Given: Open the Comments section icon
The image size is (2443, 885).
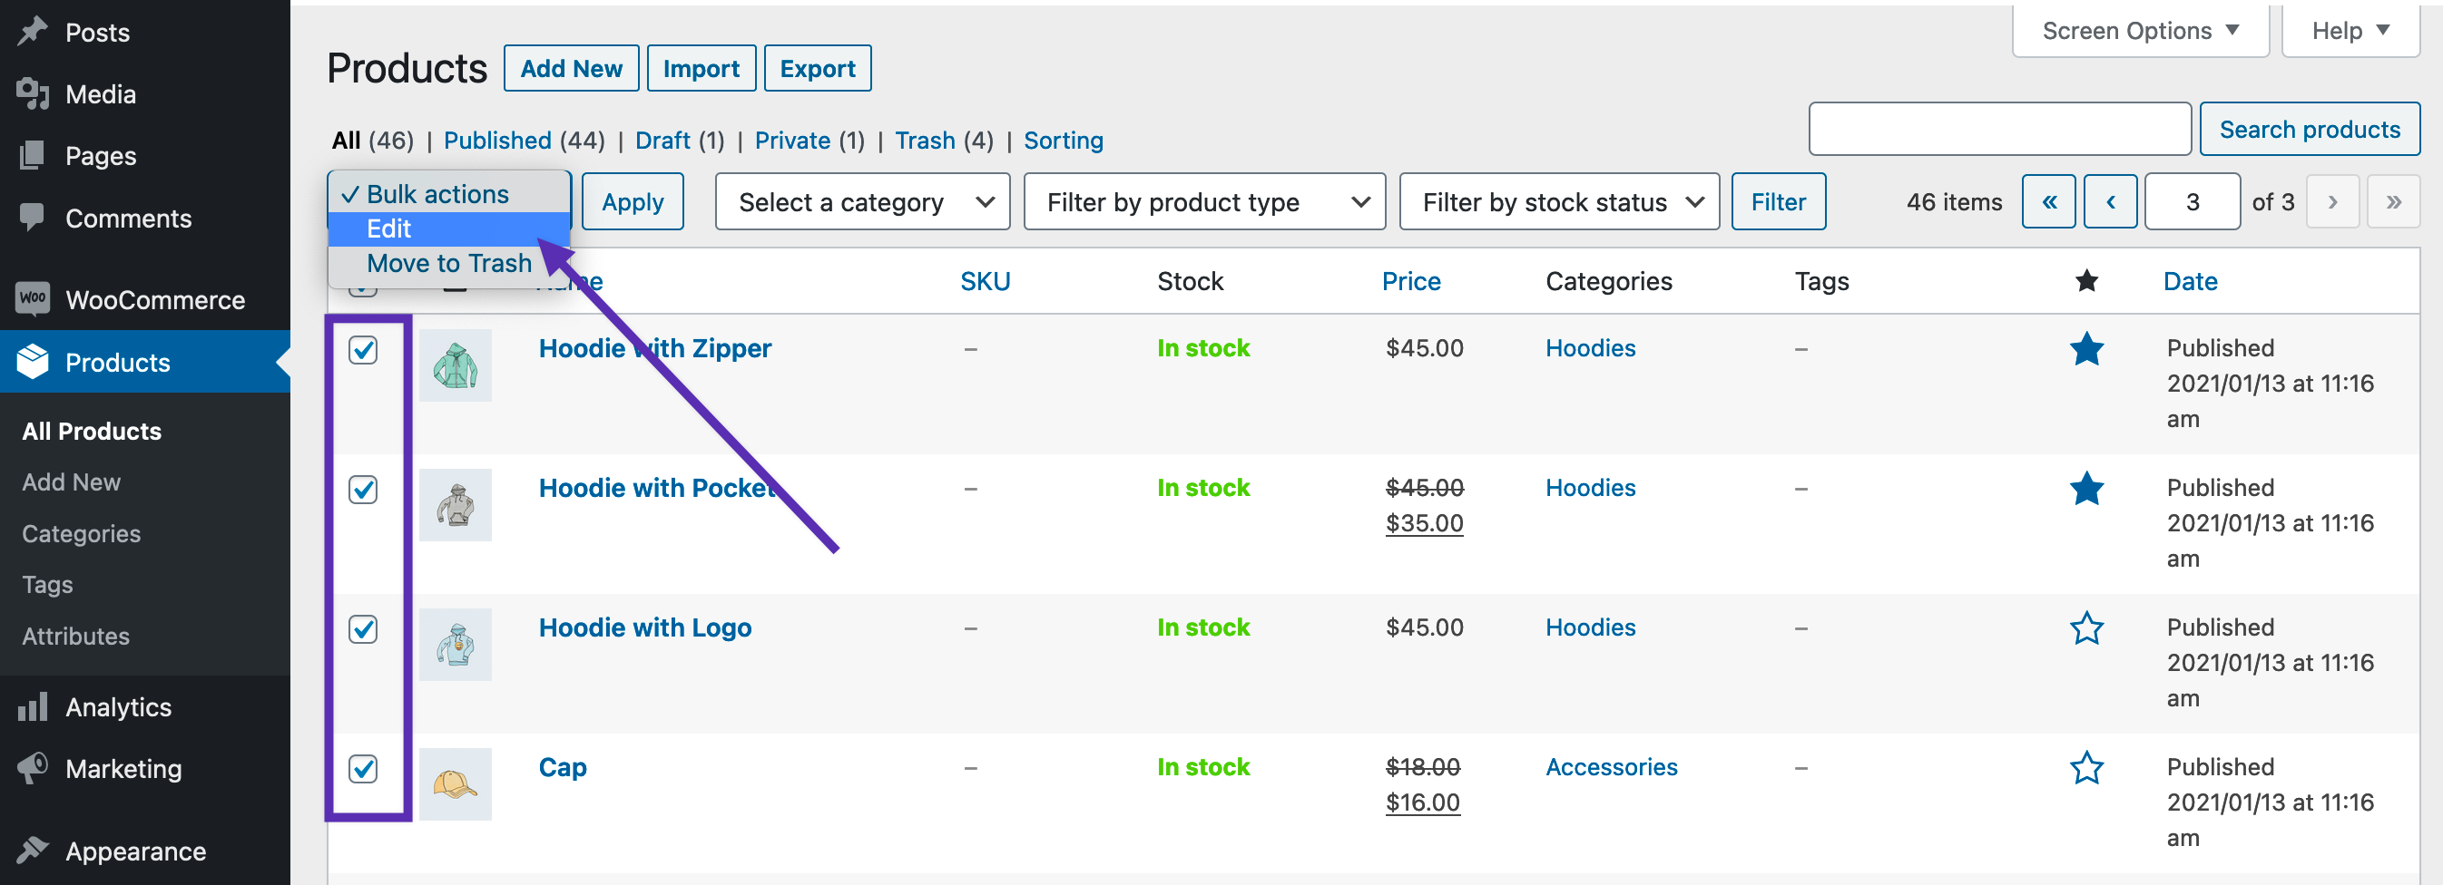Looking at the screenshot, I should coord(31,218).
